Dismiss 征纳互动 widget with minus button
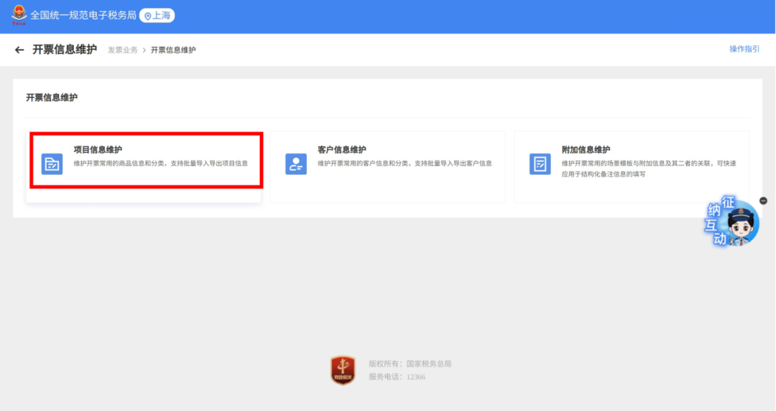The image size is (776, 411). pyautogui.click(x=763, y=200)
